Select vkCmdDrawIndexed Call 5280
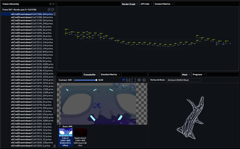This screenshot has height=149, width=240. point(27,111)
